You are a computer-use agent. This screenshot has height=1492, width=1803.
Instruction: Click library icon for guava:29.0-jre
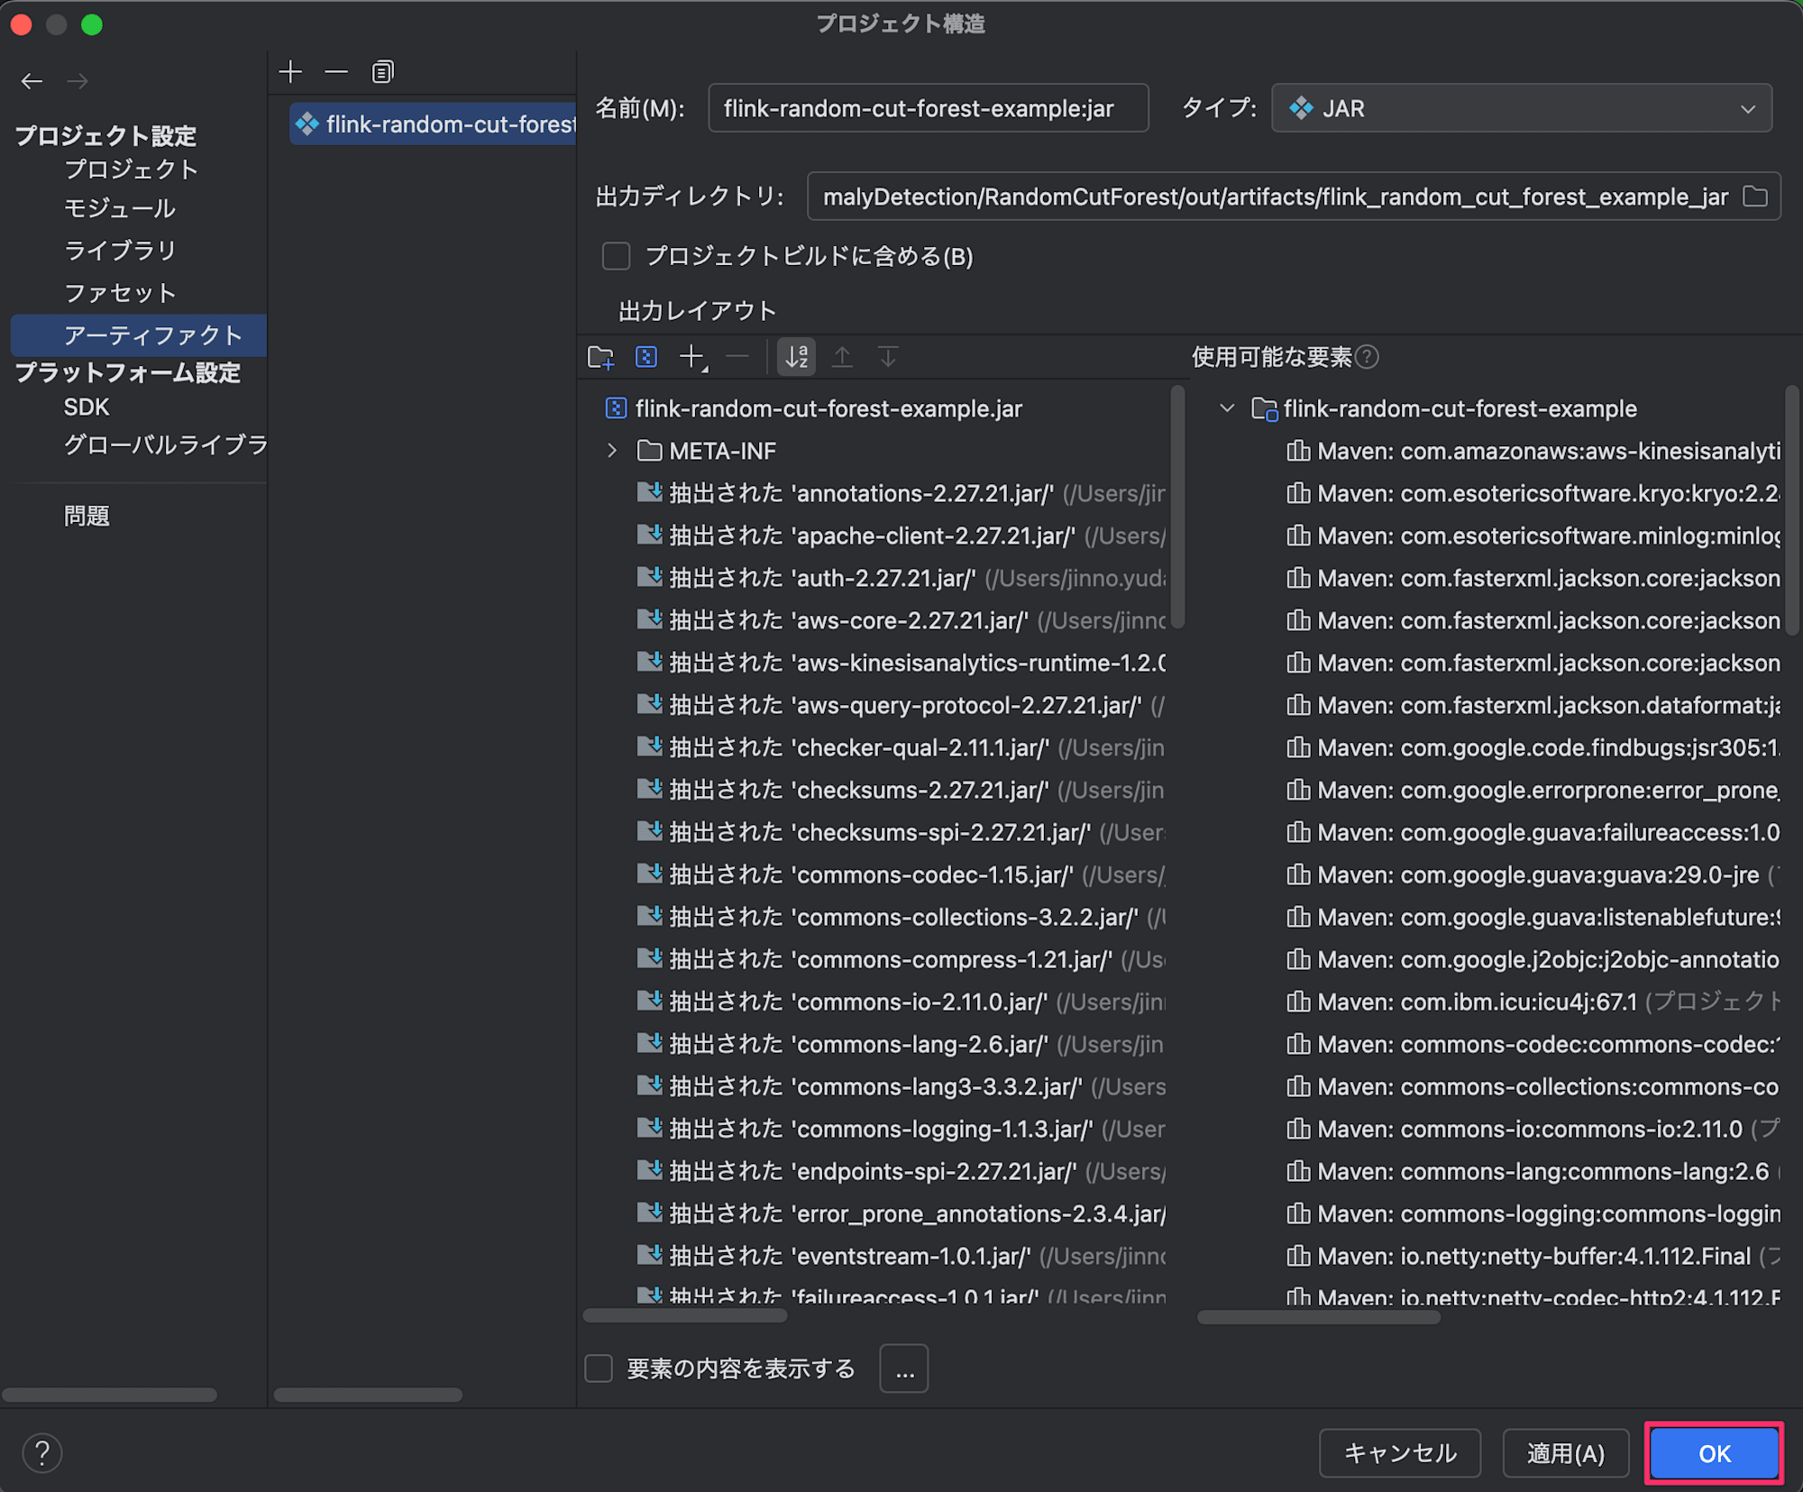tap(1298, 874)
